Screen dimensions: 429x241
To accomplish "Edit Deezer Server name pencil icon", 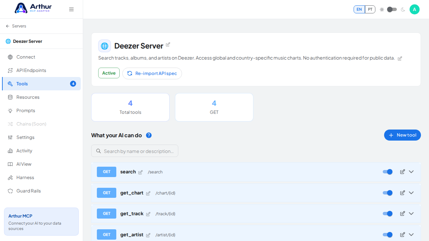I will (168, 45).
